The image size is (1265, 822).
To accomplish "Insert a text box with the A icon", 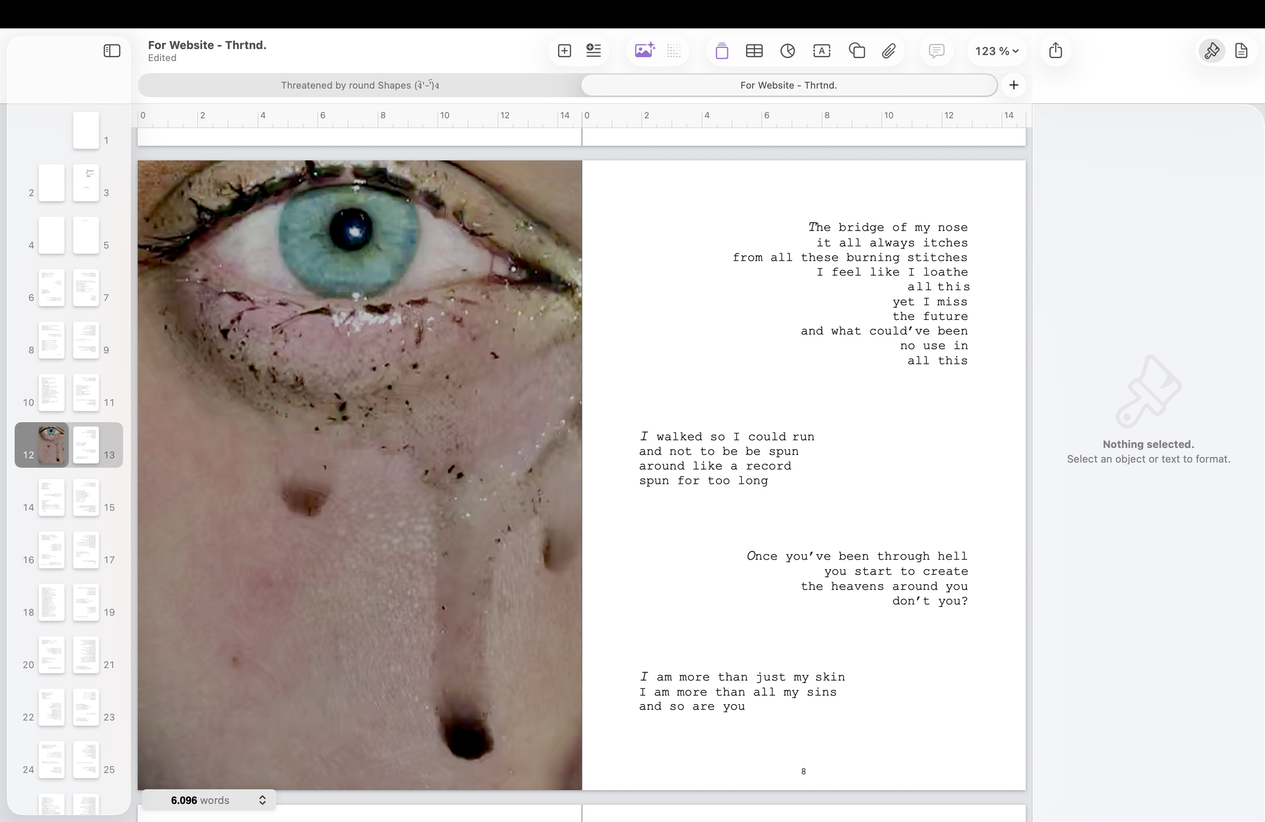I will [822, 51].
